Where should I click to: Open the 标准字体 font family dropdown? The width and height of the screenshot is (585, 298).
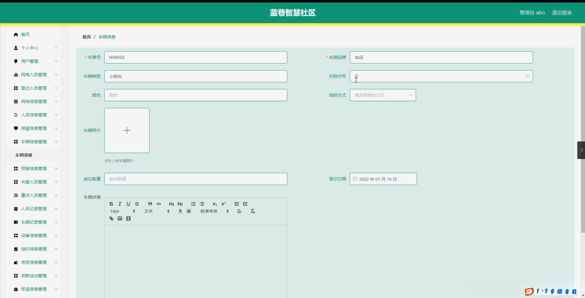pyautogui.click(x=215, y=211)
